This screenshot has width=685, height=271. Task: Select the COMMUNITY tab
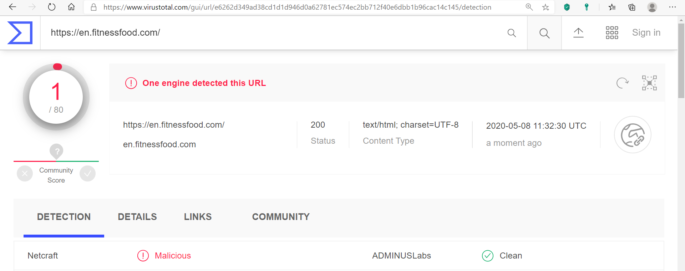pyautogui.click(x=281, y=217)
